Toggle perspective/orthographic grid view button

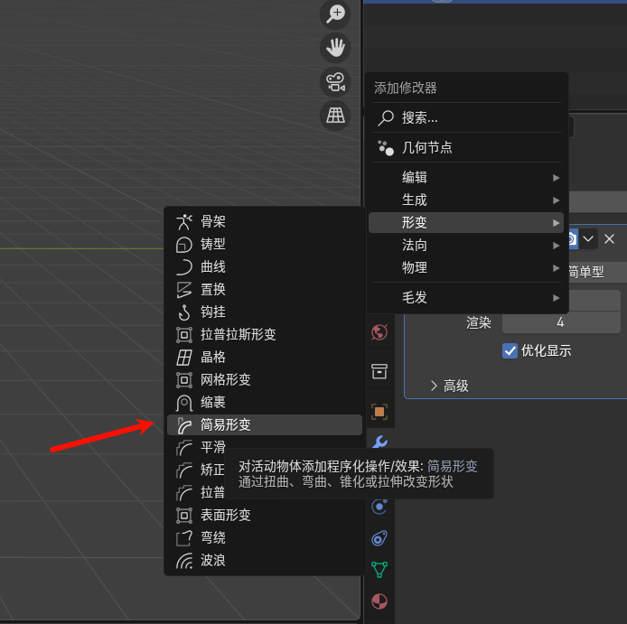coord(336,116)
